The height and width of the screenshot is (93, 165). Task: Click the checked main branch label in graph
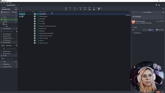[22, 14]
